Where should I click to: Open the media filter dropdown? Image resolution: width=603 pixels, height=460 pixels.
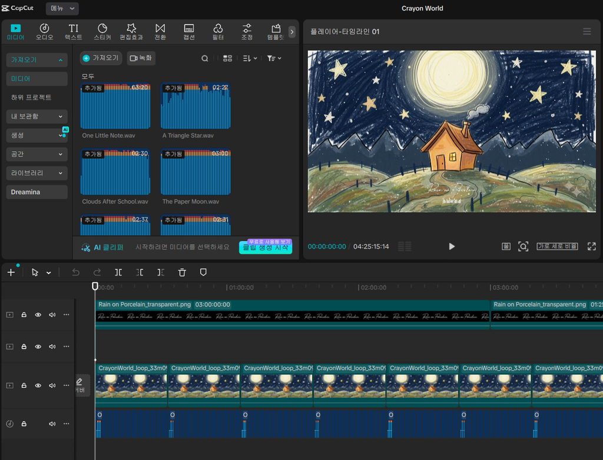coord(274,58)
